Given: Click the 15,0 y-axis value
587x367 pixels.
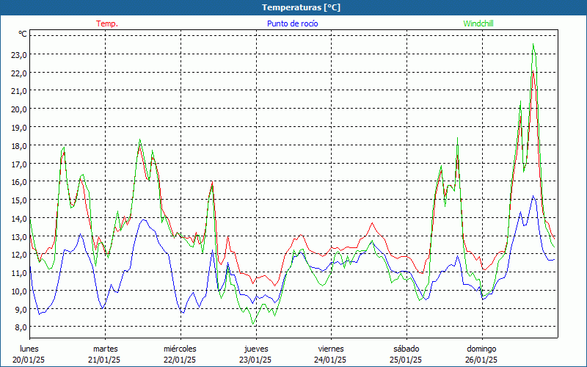Looking at the screenshot, I should click(19, 200).
